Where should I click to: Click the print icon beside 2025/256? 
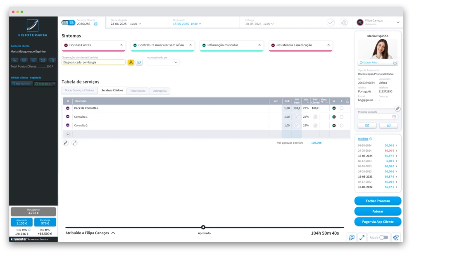96,24
